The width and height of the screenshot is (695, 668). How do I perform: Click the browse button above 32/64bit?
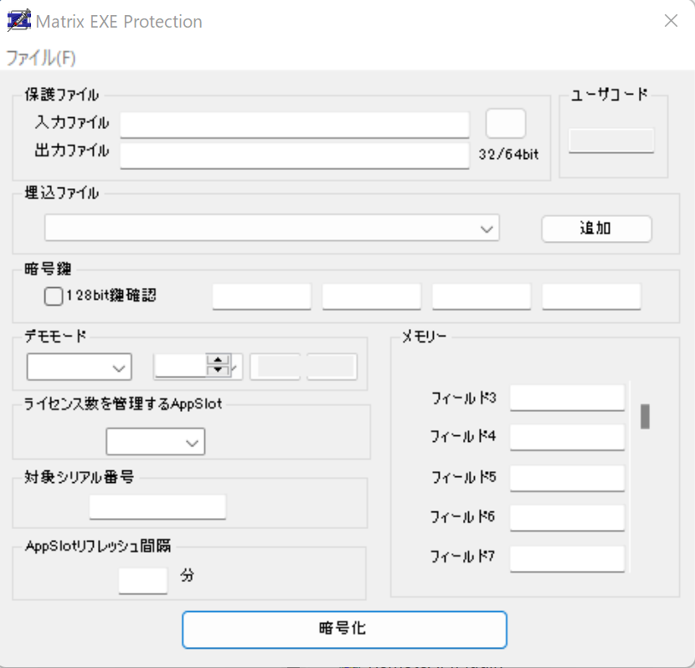pos(506,123)
